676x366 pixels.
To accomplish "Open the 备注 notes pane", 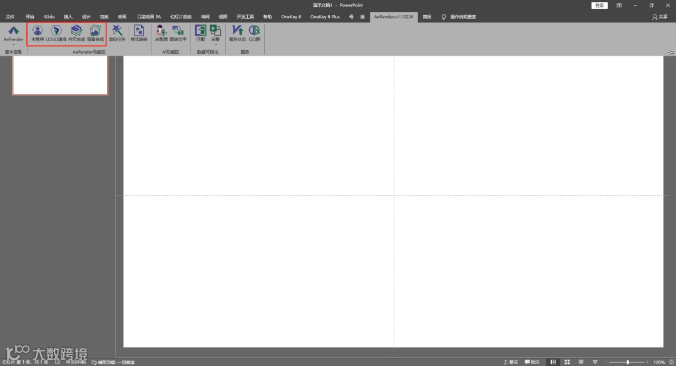I will (511, 362).
